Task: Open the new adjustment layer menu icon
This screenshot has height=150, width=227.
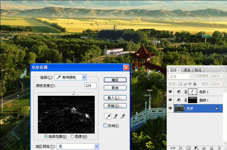Action: point(196,148)
